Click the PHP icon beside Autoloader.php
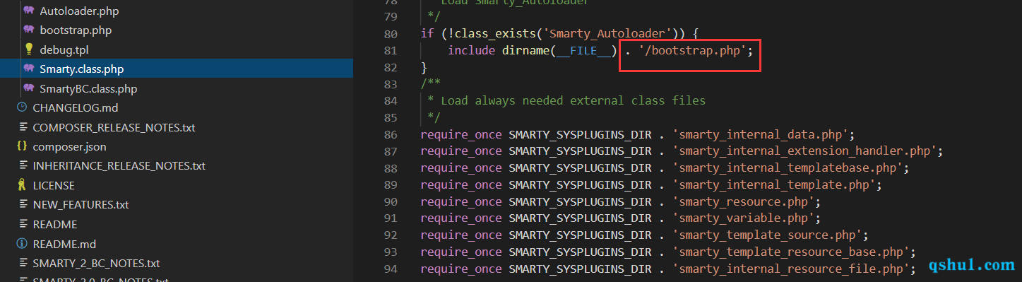The width and height of the screenshot is (1022, 282). pos(28,11)
